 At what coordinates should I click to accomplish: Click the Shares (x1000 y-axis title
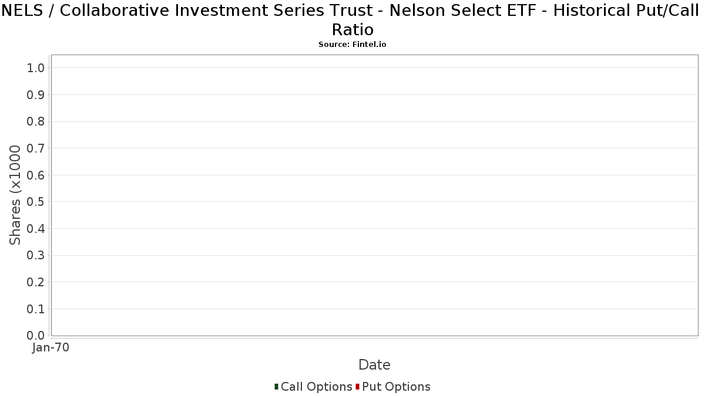[15, 195]
